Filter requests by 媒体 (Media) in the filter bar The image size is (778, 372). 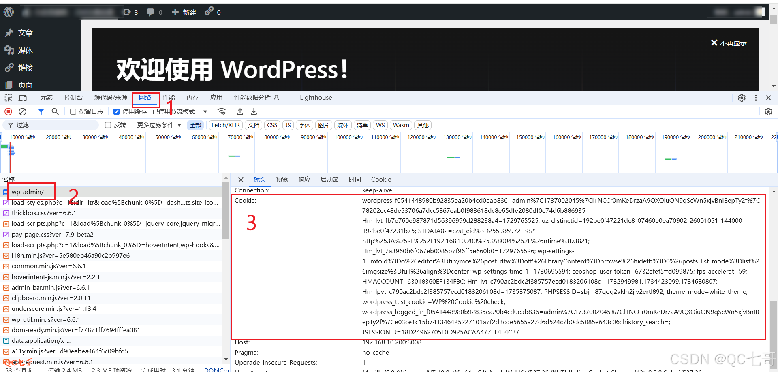click(x=343, y=125)
